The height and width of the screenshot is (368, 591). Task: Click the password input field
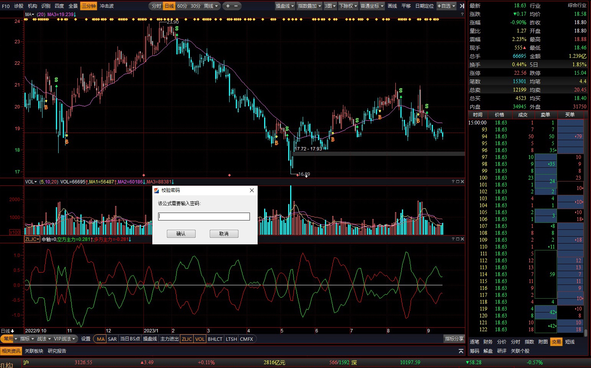click(204, 216)
